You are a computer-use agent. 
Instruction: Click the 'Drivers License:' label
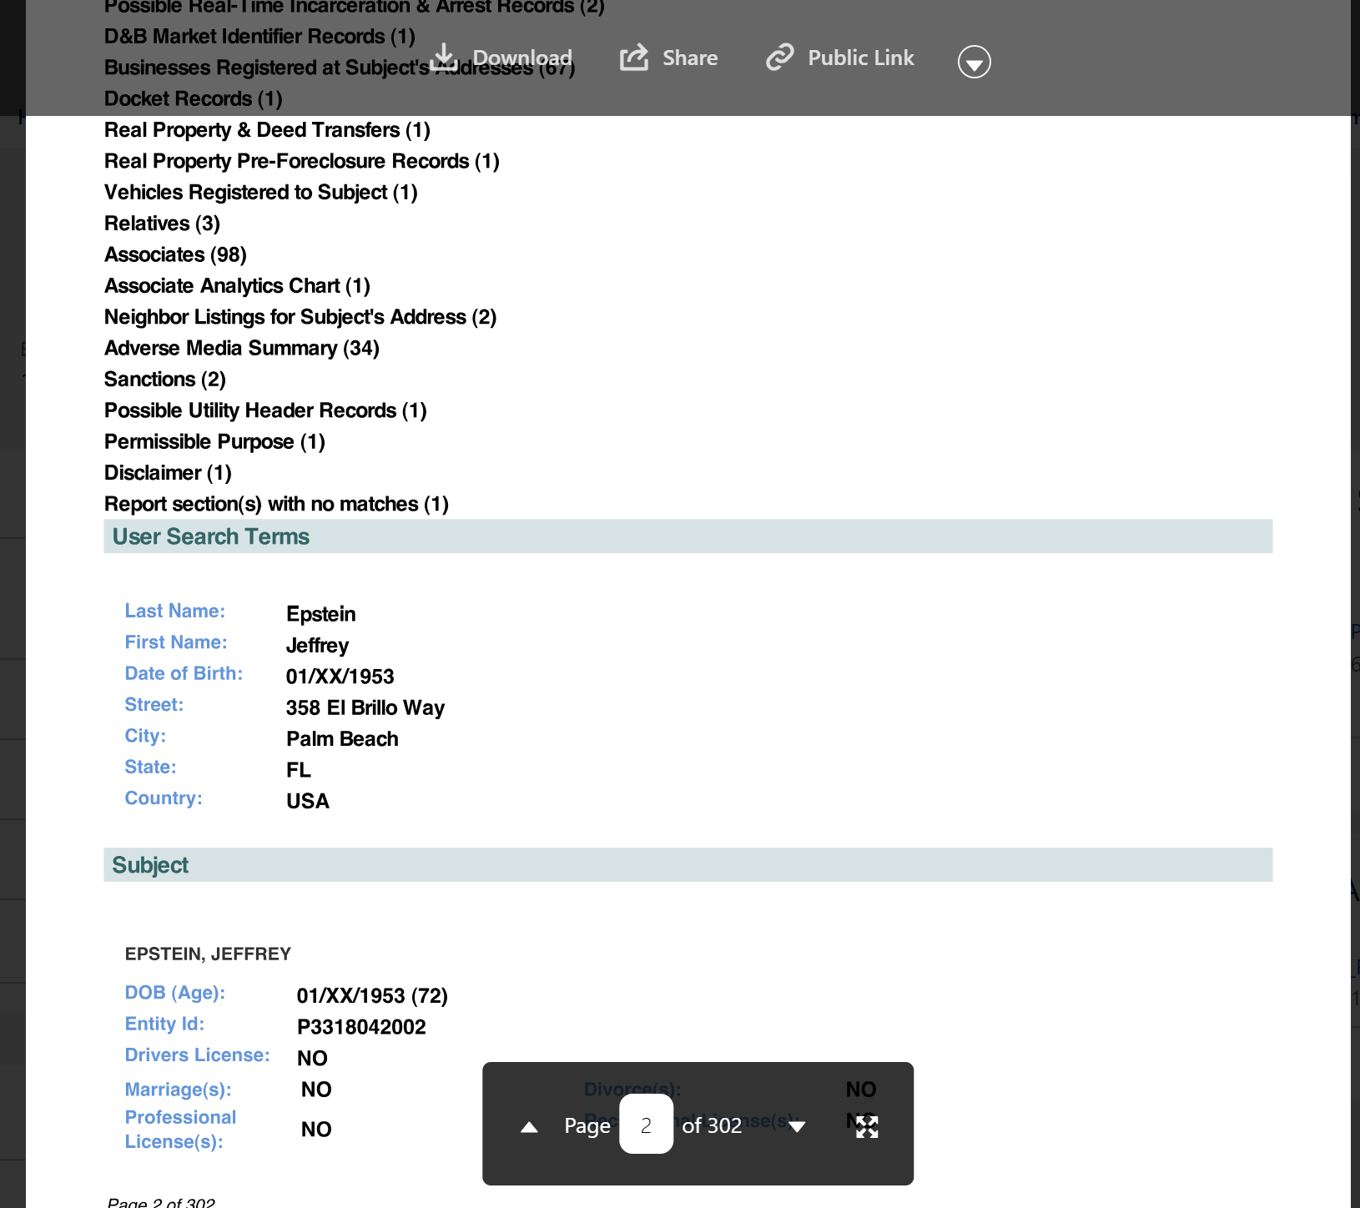coord(198,1055)
